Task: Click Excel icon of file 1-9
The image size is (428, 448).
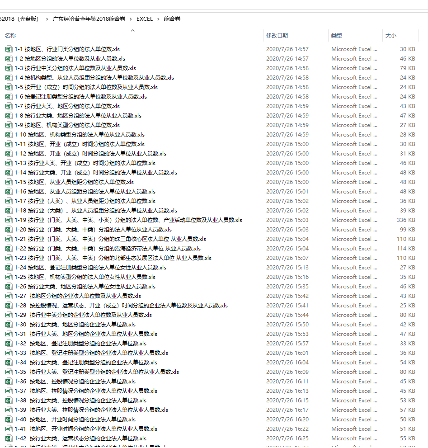Action: (x=9, y=125)
